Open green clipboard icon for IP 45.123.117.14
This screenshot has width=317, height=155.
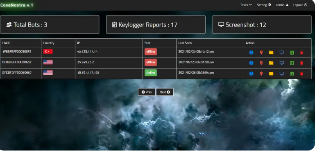tap(292, 53)
